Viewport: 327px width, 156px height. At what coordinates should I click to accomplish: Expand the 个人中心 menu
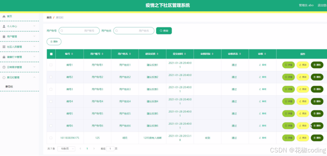tap(19, 26)
